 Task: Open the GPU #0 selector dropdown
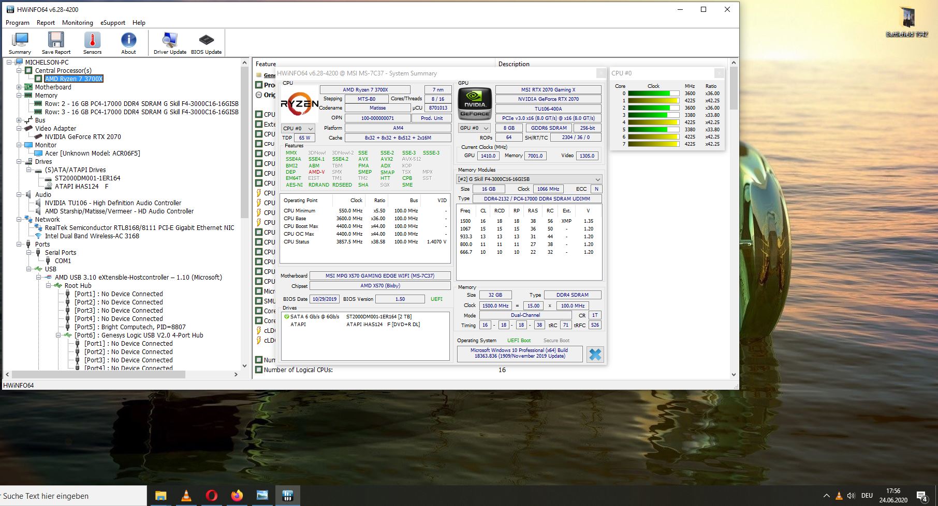(475, 128)
